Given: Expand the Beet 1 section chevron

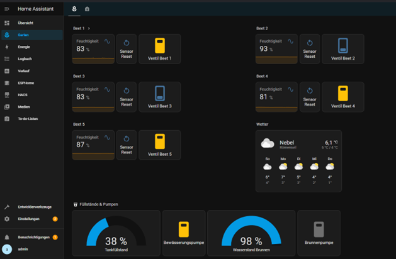Looking at the screenshot, I should [x=89, y=29].
